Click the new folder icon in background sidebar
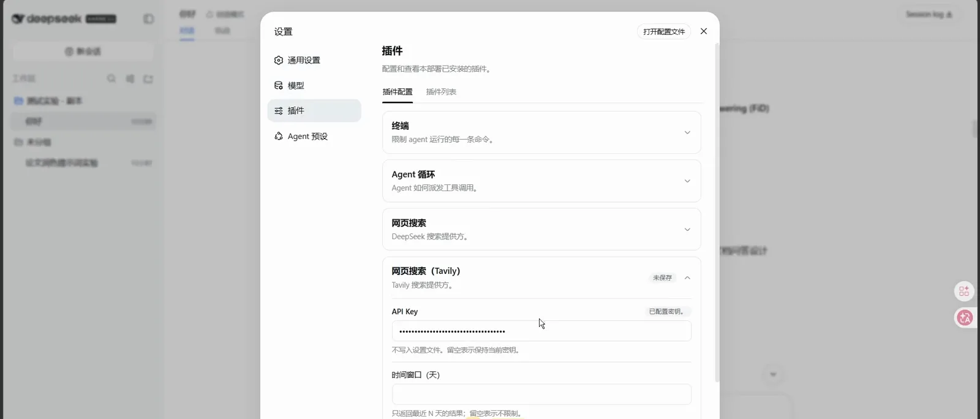 point(148,78)
